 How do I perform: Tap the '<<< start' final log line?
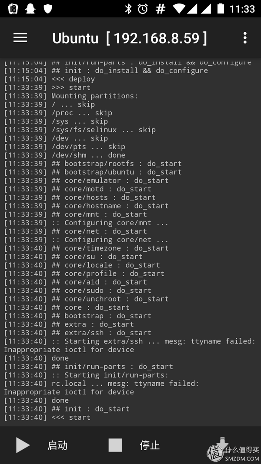click(x=47, y=417)
